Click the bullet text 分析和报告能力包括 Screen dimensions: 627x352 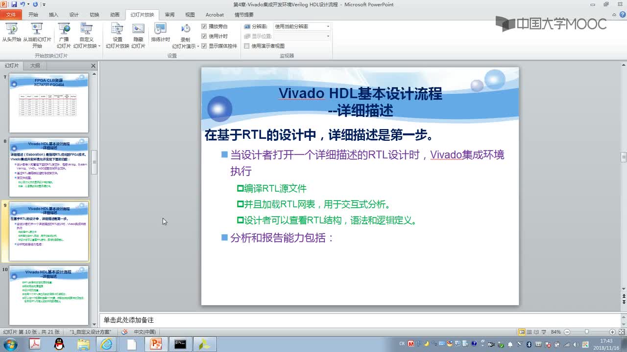pyautogui.click(x=282, y=238)
